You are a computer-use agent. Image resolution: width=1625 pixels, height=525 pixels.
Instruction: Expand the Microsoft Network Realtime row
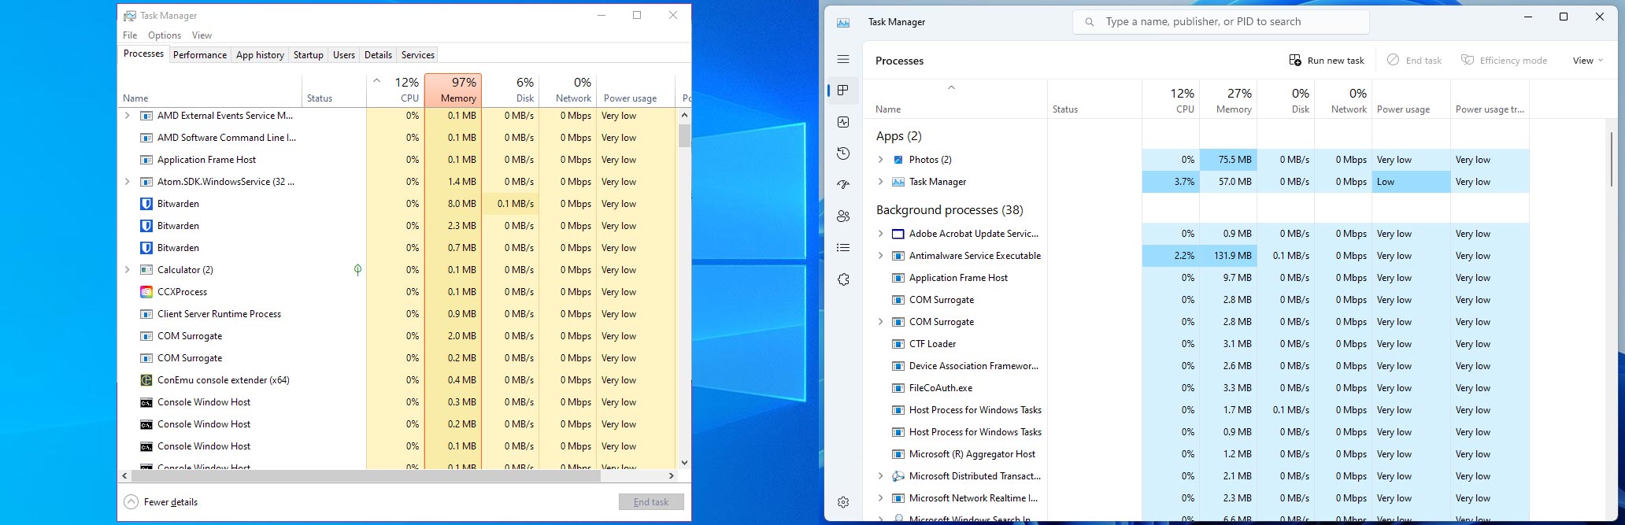click(880, 498)
